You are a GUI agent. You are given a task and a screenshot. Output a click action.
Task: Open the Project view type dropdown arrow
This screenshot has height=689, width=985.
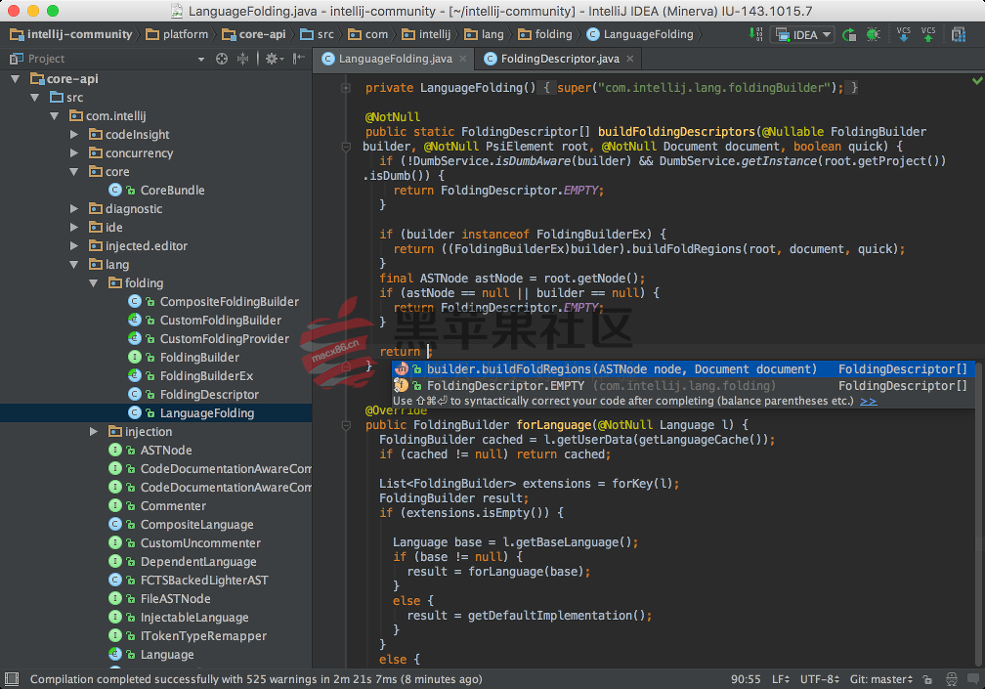click(x=201, y=59)
